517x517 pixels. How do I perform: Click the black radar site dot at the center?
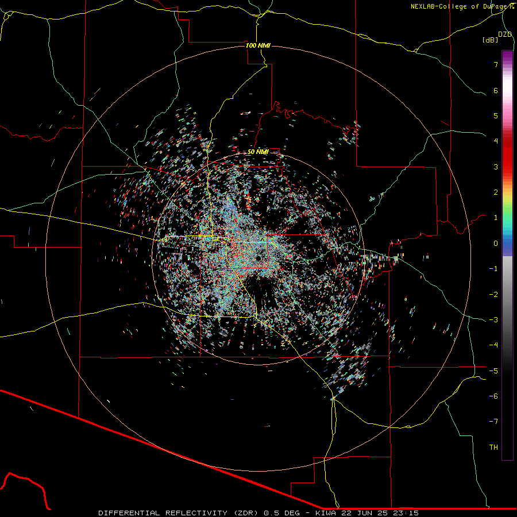(258, 258)
